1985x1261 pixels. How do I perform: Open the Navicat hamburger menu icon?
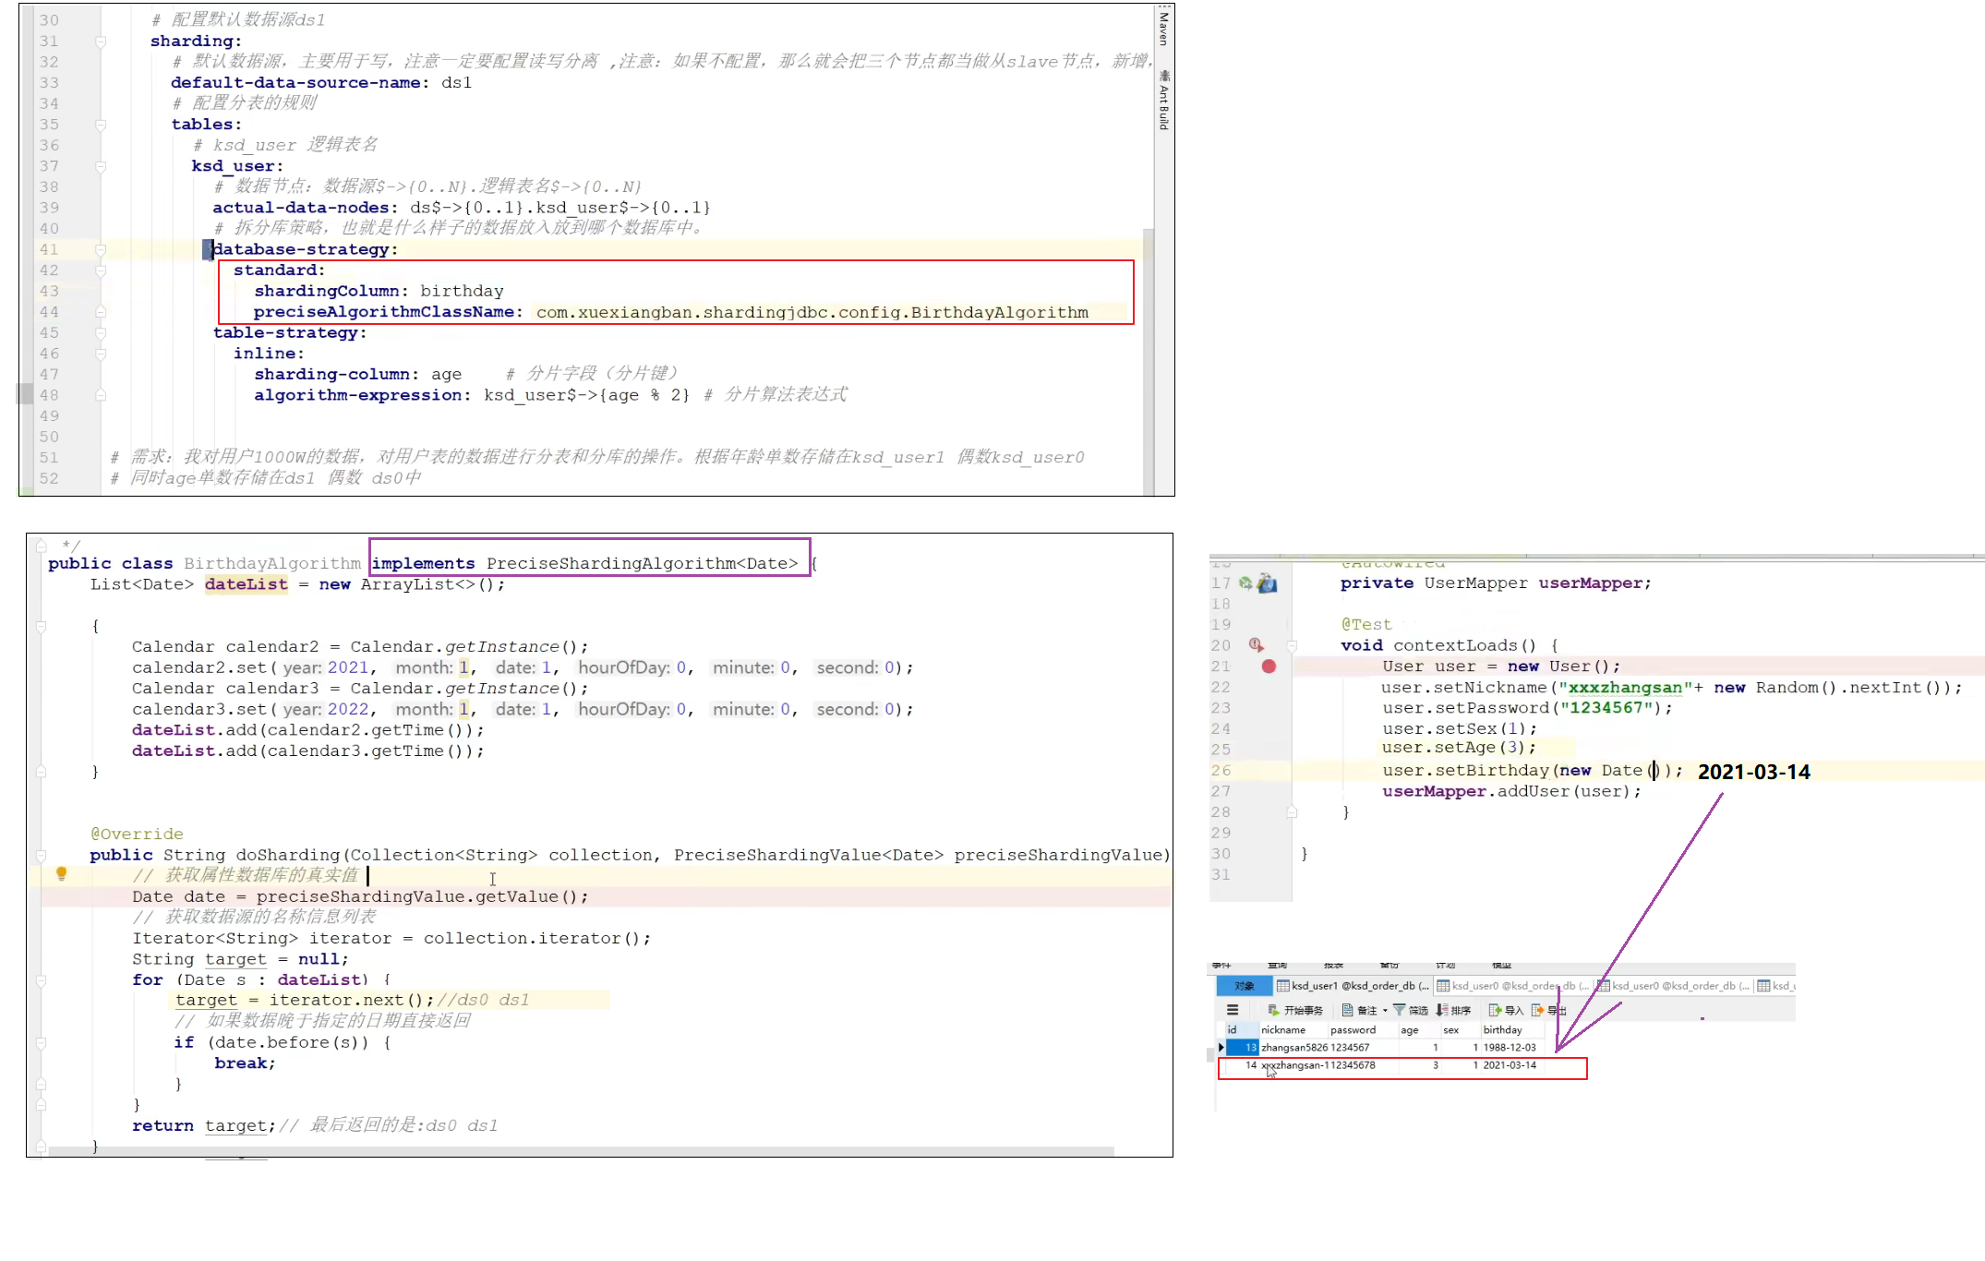[x=1232, y=1010]
